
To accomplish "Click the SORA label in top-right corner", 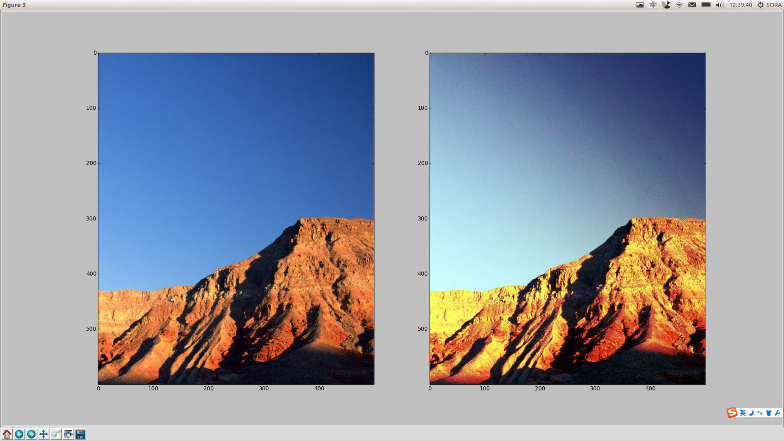I will (775, 5).
